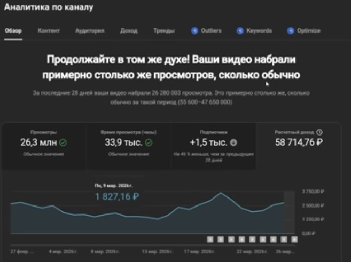The width and height of the screenshot is (351, 262).
Task: Open the Обзор tab
Action: pos(13,30)
